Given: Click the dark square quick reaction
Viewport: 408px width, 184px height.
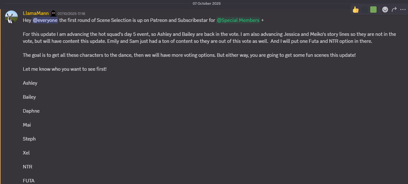Looking at the screenshot, I should (x=365, y=10).
